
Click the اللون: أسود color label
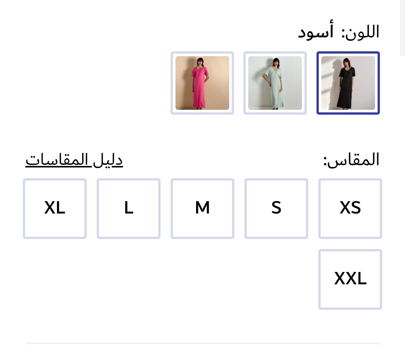click(x=339, y=32)
